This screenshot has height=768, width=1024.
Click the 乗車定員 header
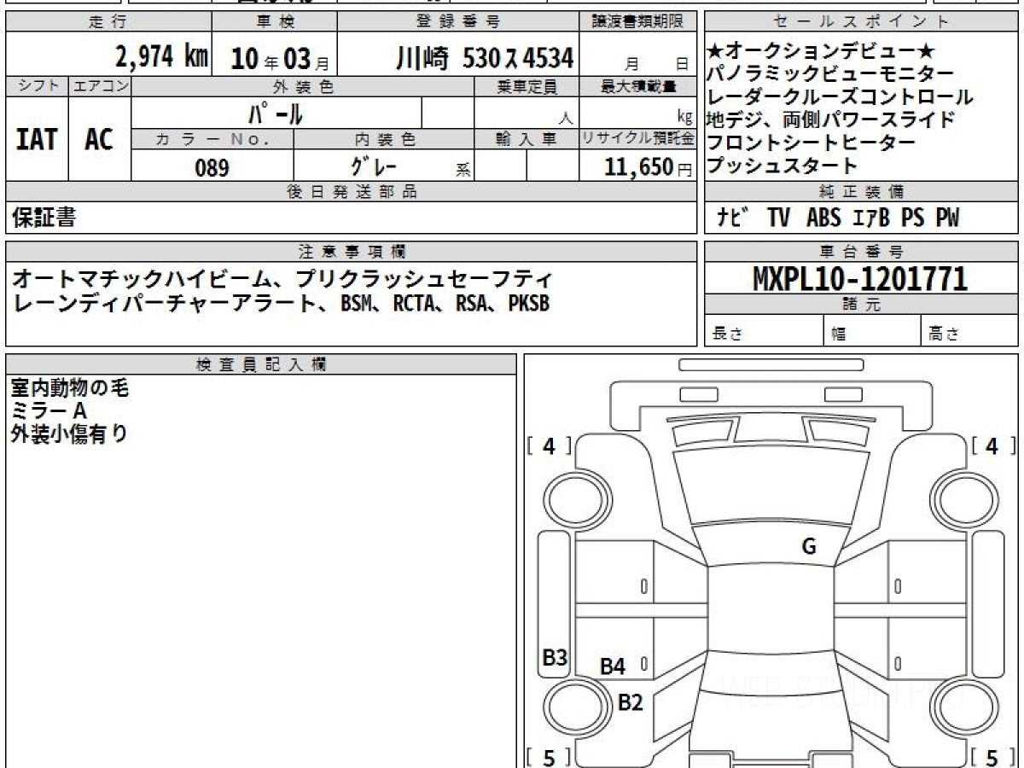(527, 86)
